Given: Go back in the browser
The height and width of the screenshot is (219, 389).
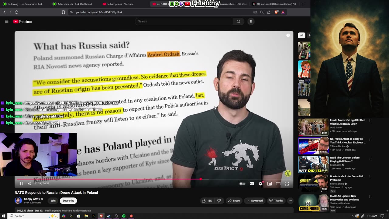Looking at the screenshot, I should point(5,12).
